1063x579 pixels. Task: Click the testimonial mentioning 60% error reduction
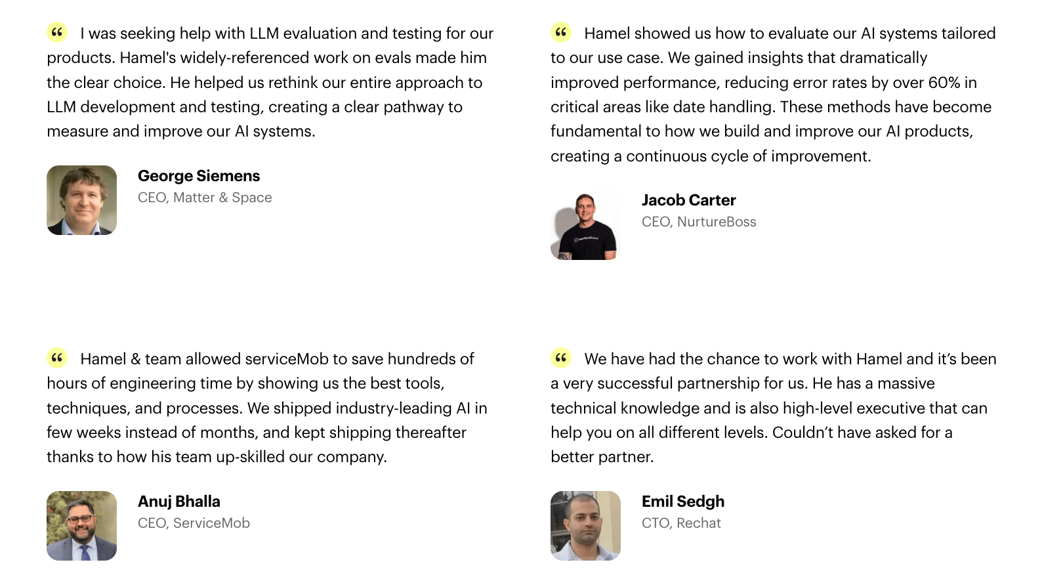(773, 95)
